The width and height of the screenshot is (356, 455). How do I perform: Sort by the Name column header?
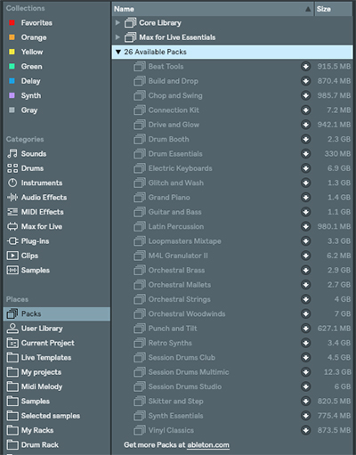[x=213, y=9]
